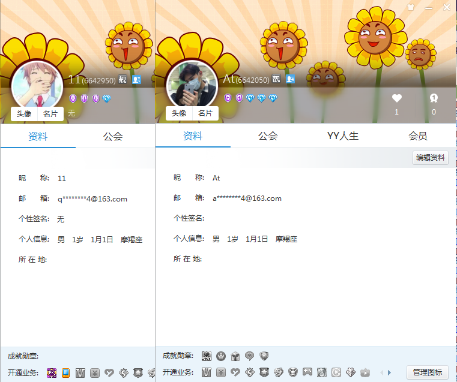Image resolution: width=457 pixels, height=382 pixels.
Task: Click the email a********4@163.com
Action: pos(247,198)
